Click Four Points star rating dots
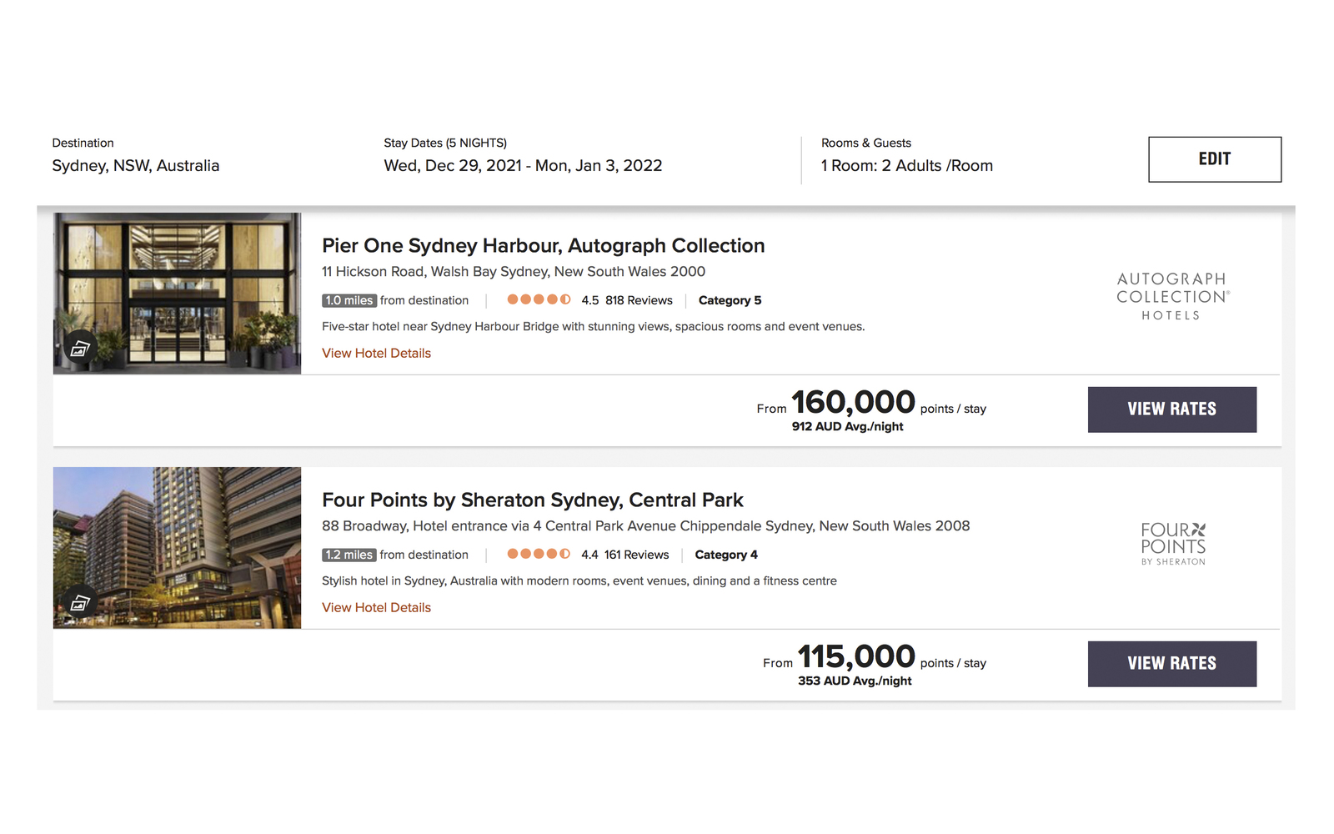Image resolution: width=1334 pixels, height=834 pixels. 539,554
